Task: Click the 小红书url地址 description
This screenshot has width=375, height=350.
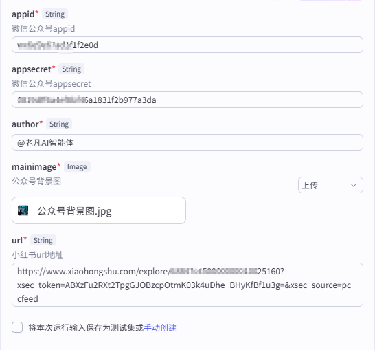Action: coord(38,254)
